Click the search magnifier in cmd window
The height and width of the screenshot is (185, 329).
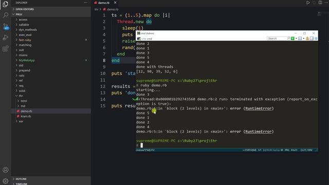pyautogui.click(x=288, y=39)
